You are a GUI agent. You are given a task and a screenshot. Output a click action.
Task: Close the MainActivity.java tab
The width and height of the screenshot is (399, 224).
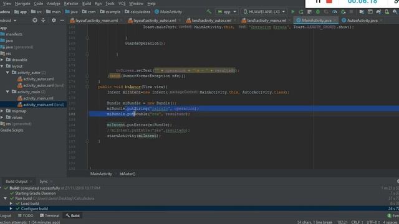click(335, 21)
